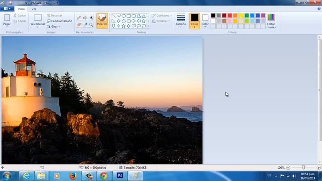
Task: Choose the Five-point star shape
Action: [124, 26]
